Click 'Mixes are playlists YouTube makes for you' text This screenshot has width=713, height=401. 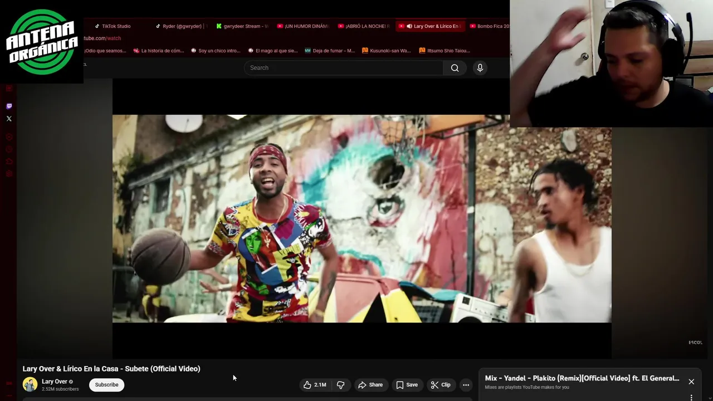tap(527, 387)
